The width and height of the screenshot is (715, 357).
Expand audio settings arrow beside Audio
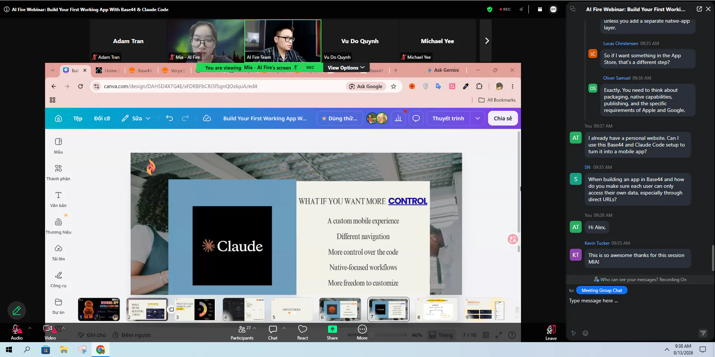pyautogui.click(x=30, y=328)
